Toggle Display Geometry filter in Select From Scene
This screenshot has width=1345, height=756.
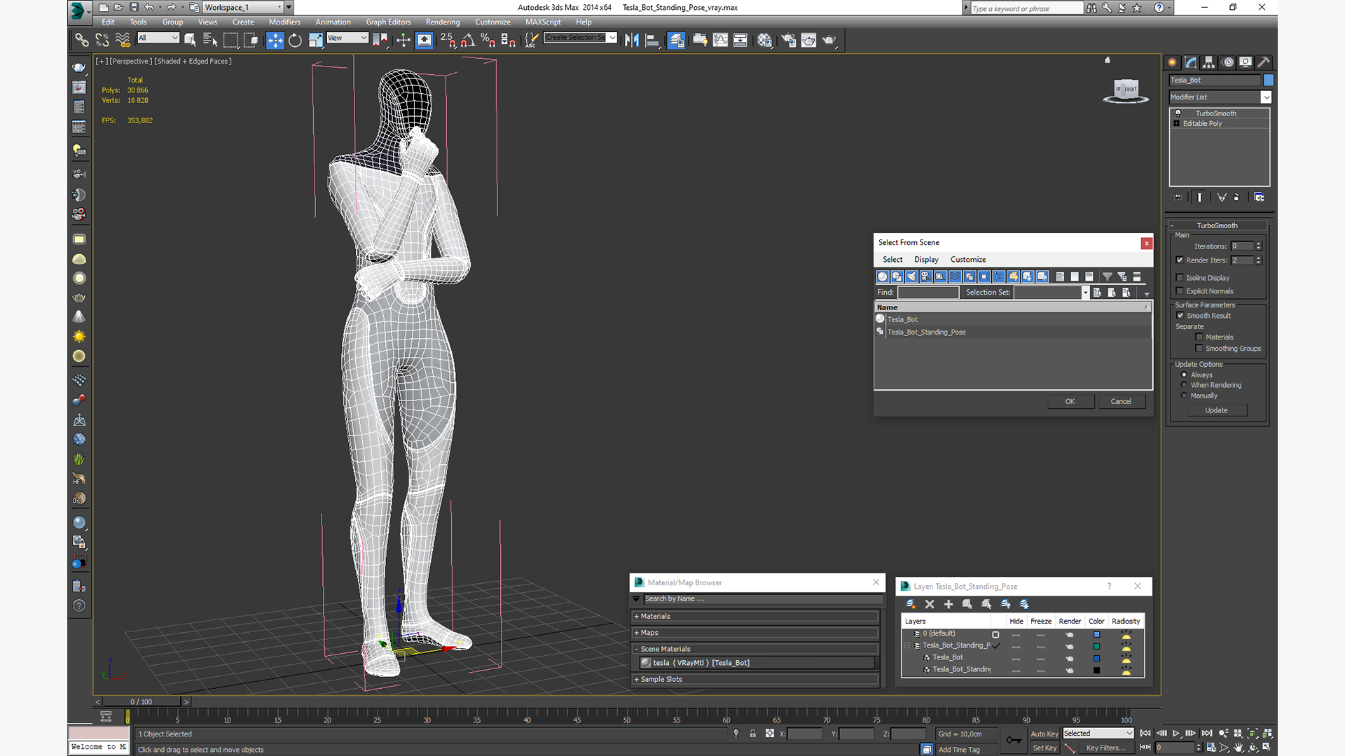pos(883,276)
